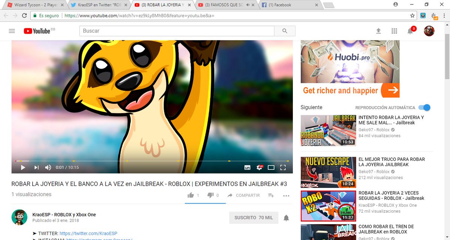The height and width of the screenshot is (240, 450).
Task: Toggle channel notification bell
Action: point(286,218)
